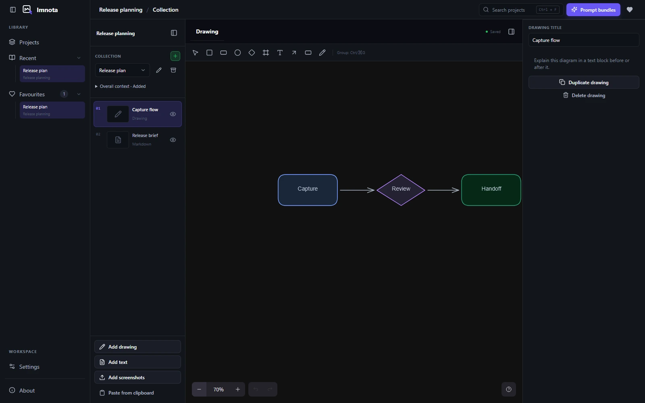
Task: Select the pencil freehand draw tool
Action: click(x=322, y=53)
